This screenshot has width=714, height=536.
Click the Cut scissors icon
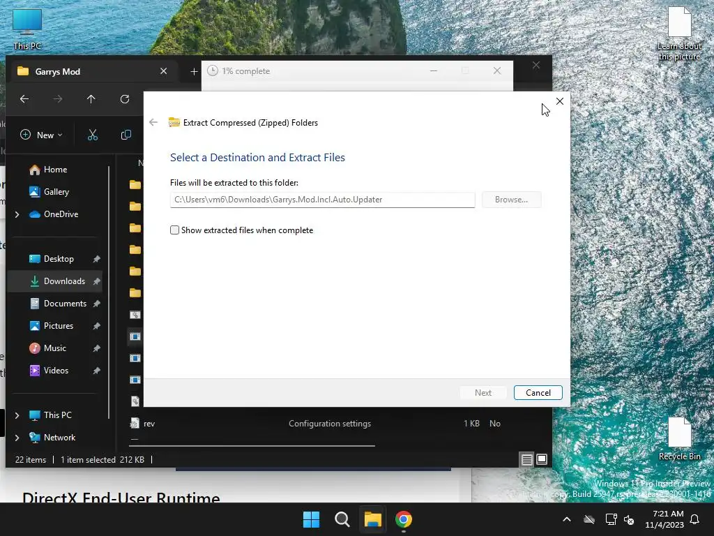pos(93,135)
